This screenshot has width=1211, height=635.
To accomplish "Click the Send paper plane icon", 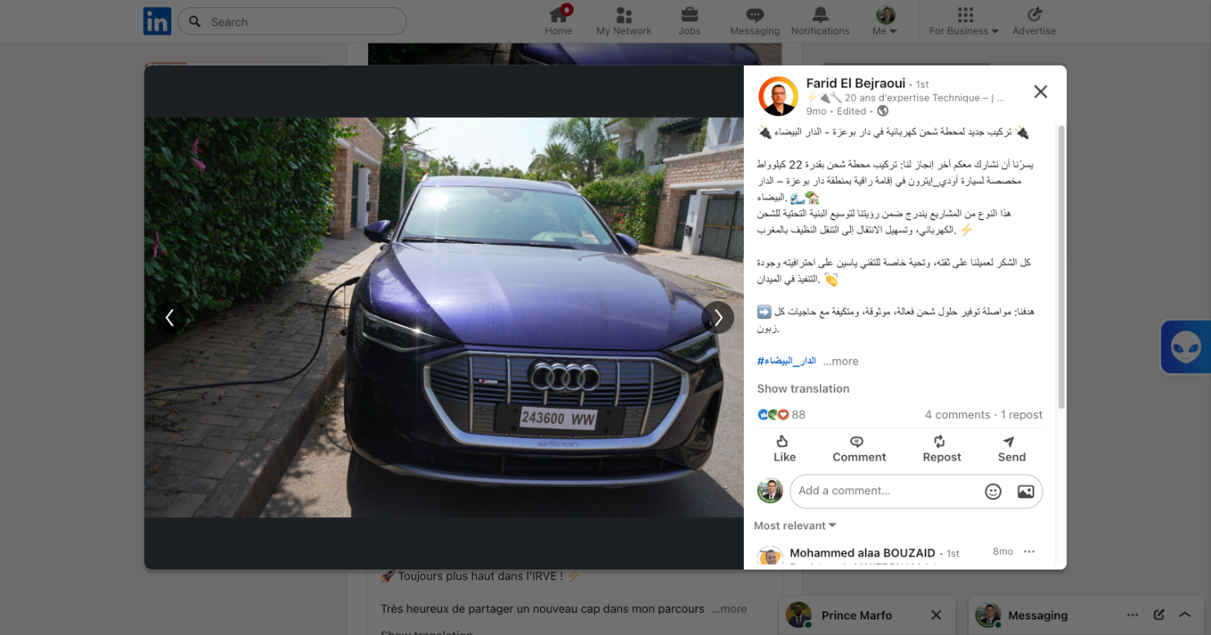I will click(1011, 442).
